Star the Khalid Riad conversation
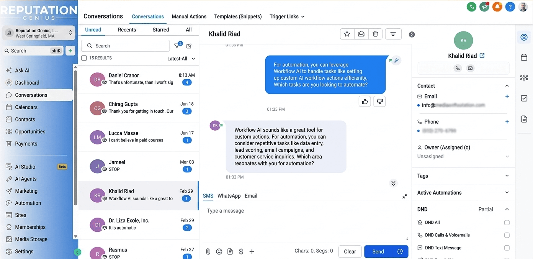 point(347,34)
